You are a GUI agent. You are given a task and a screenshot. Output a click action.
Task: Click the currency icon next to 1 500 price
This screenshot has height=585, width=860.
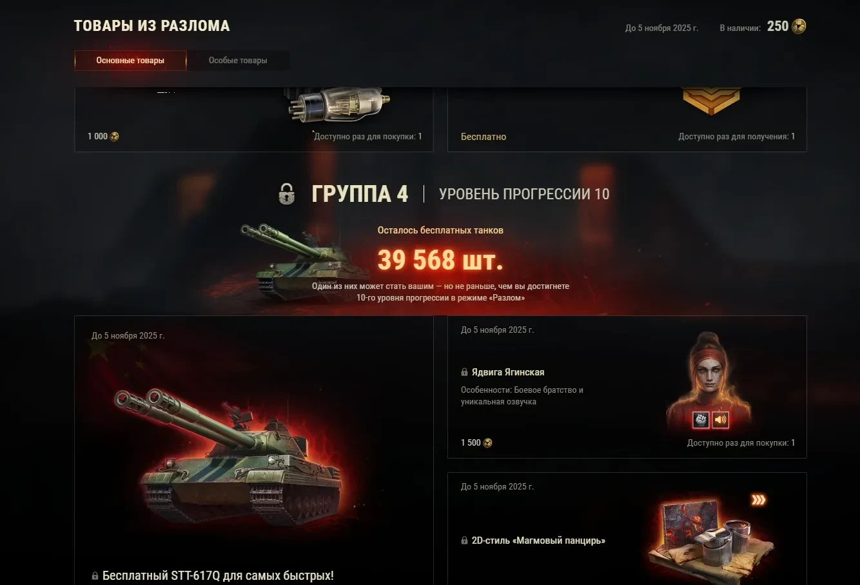487,443
